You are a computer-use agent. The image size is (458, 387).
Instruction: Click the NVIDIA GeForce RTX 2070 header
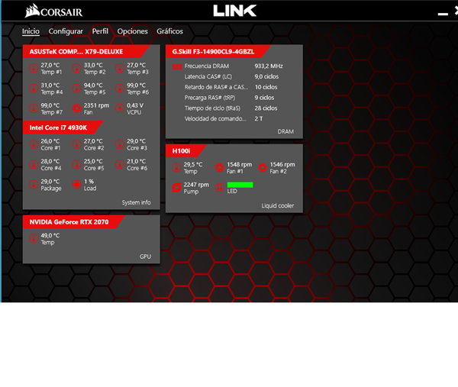73,222
